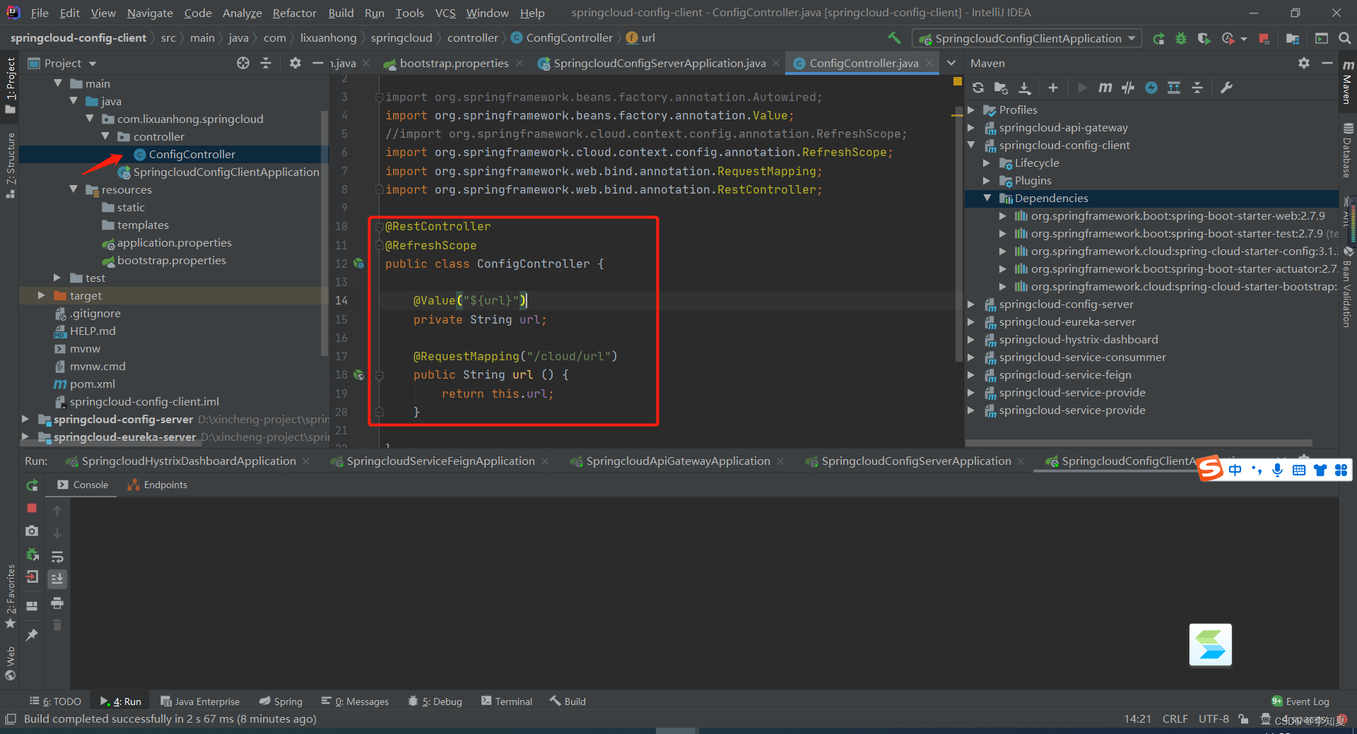
Task: Open Search Everywhere magnifier icon
Action: coord(1345,38)
